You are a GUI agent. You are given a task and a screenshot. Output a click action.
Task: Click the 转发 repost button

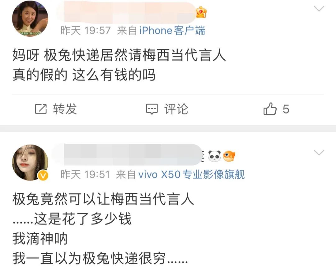[56, 109]
